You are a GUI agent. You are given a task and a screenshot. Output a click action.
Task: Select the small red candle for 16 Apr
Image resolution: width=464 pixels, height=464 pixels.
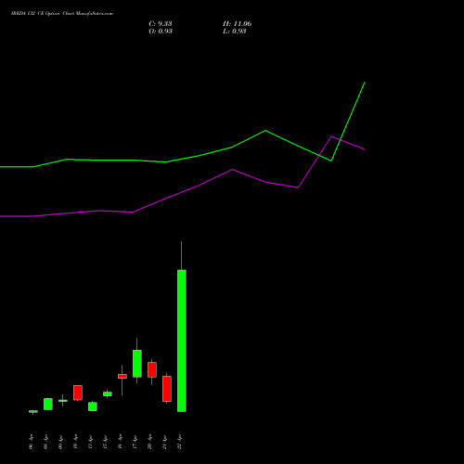coord(122,377)
